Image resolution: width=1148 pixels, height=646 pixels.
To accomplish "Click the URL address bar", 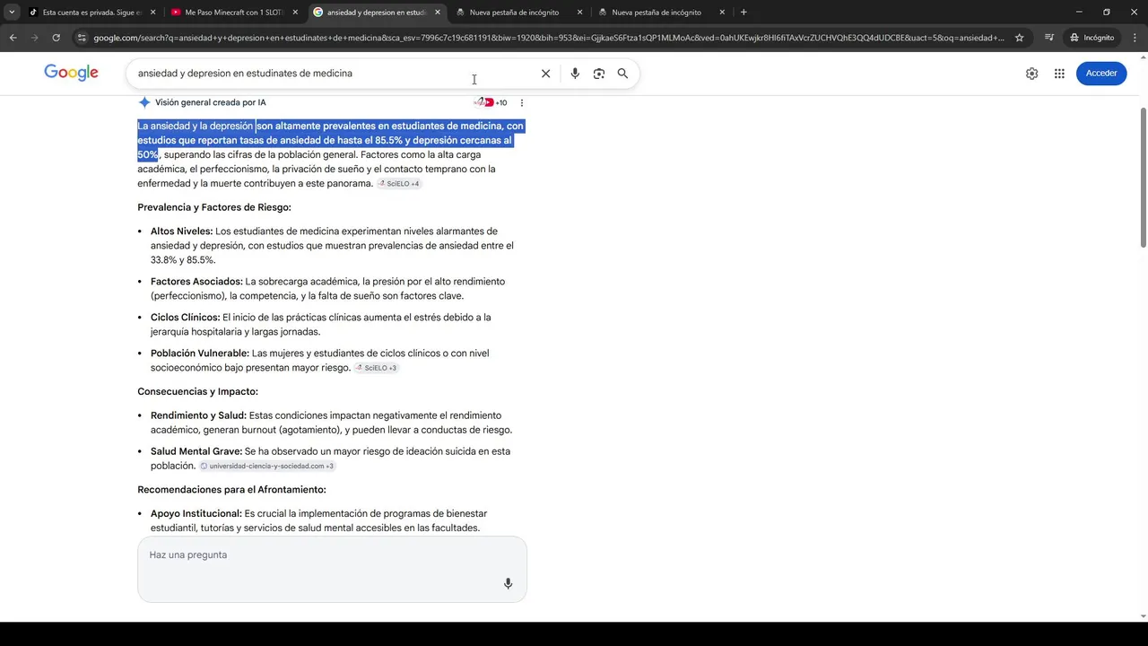I will click(x=547, y=38).
